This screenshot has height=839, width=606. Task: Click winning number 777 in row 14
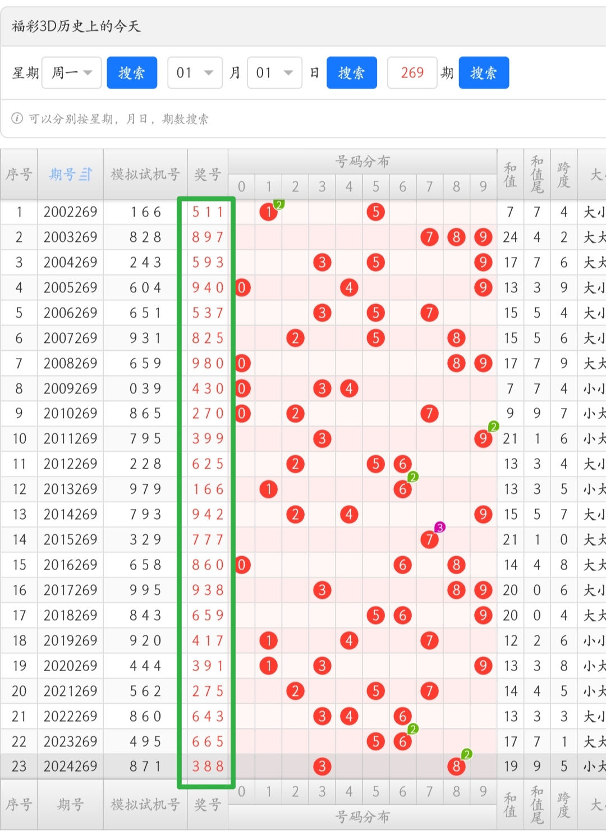pyautogui.click(x=208, y=540)
